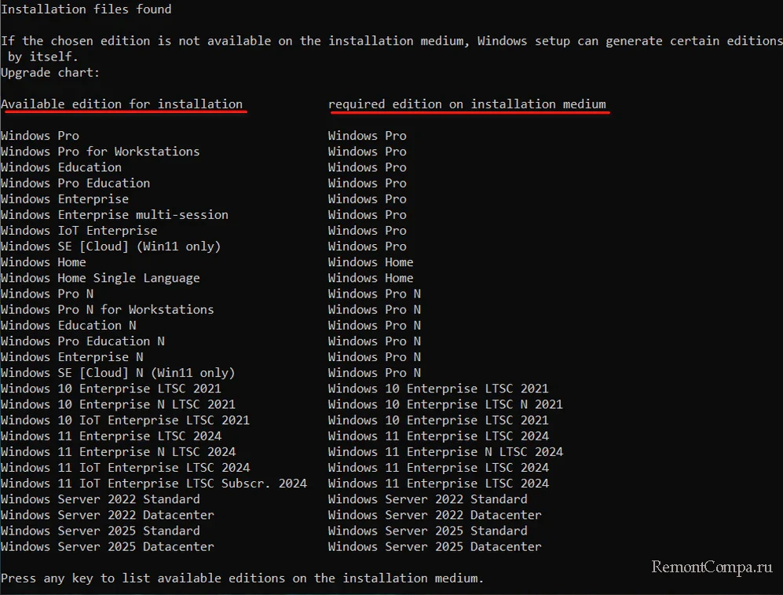The height and width of the screenshot is (595, 783).
Task: Click "required edition on installation medium" column header
Action: tap(467, 104)
